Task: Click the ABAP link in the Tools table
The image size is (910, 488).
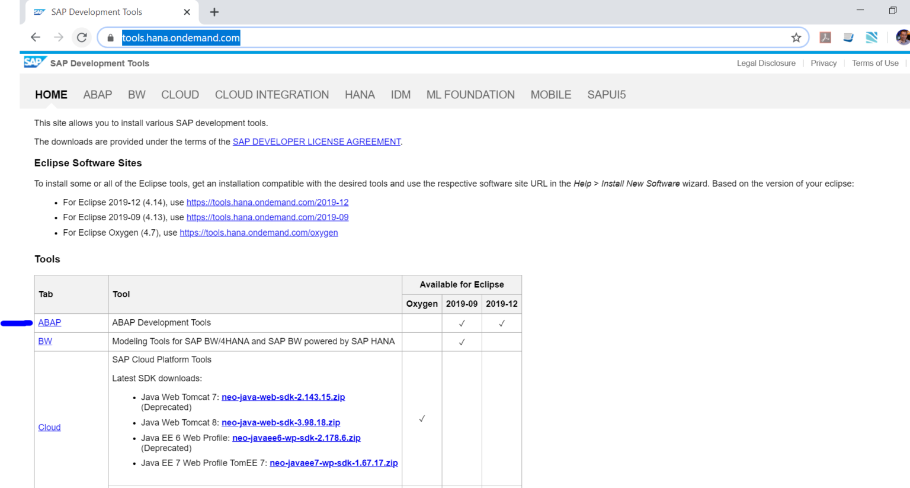Action: pyautogui.click(x=49, y=322)
